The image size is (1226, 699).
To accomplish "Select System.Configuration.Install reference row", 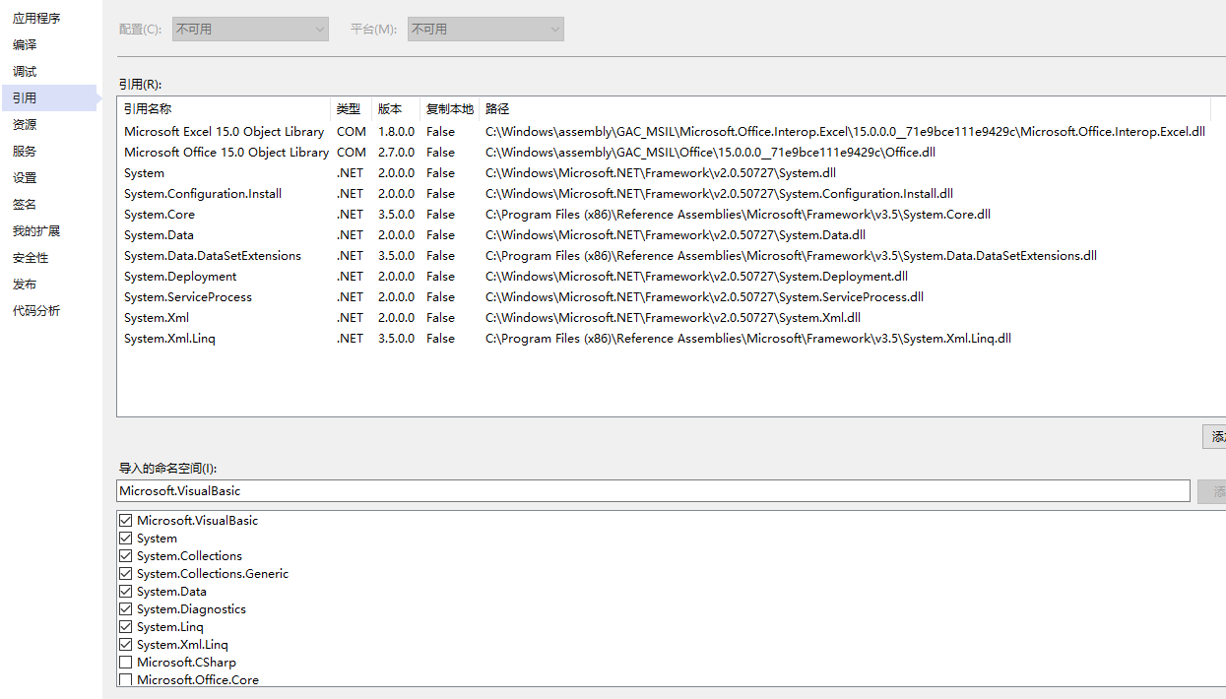I will click(665, 194).
